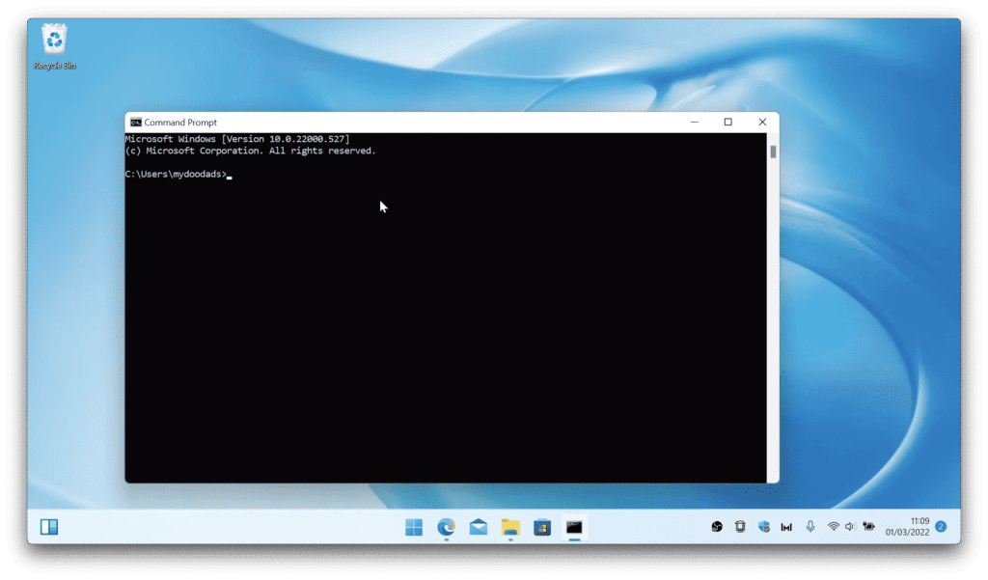
Task: Click the Microsoft Corporation copyright text line
Action: pyautogui.click(x=250, y=151)
